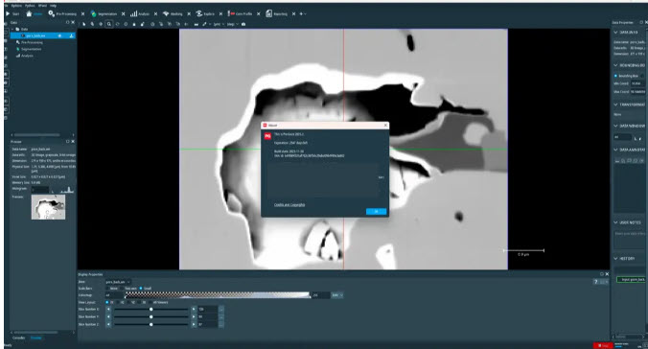Select XY view layout
Image resolution: width=648 pixels, height=349 pixels.
pyautogui.click(x=109, y=302)
